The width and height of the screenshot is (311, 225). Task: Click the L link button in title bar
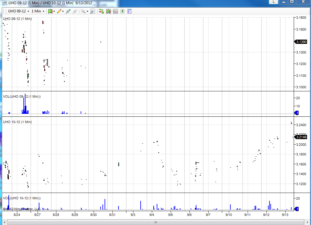pos(274,2)
